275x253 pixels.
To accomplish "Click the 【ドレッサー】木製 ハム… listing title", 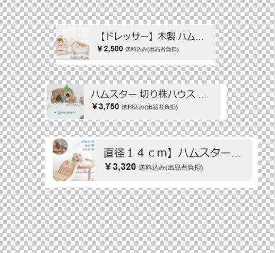I will [151, 37].
